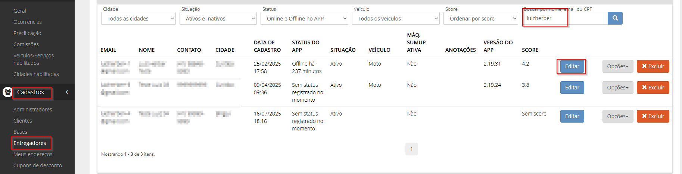Open Entregadores in the sidebar
Image resolution: width=682 pixels, height=174 pixels.
click(30, 143)
